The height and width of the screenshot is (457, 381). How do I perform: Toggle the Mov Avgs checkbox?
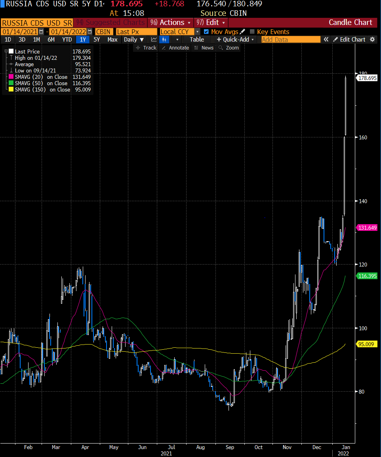206,32
